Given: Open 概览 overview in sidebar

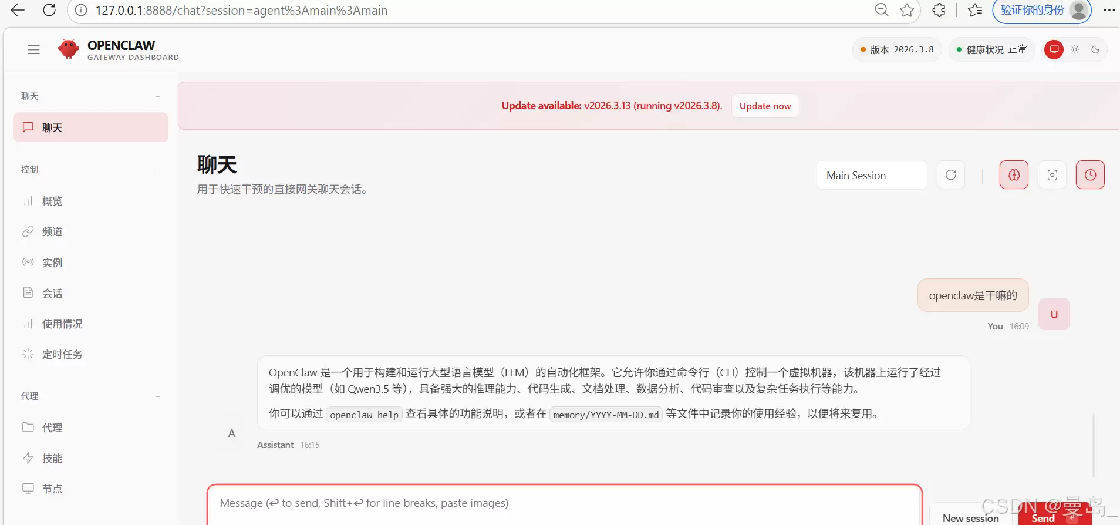Looking at the screenshot, I should click(52, 201).
